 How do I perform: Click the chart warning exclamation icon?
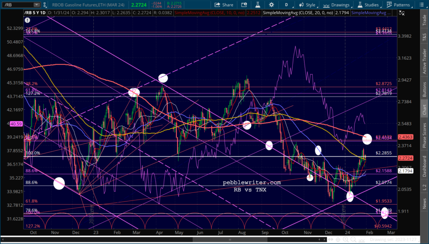27,20
